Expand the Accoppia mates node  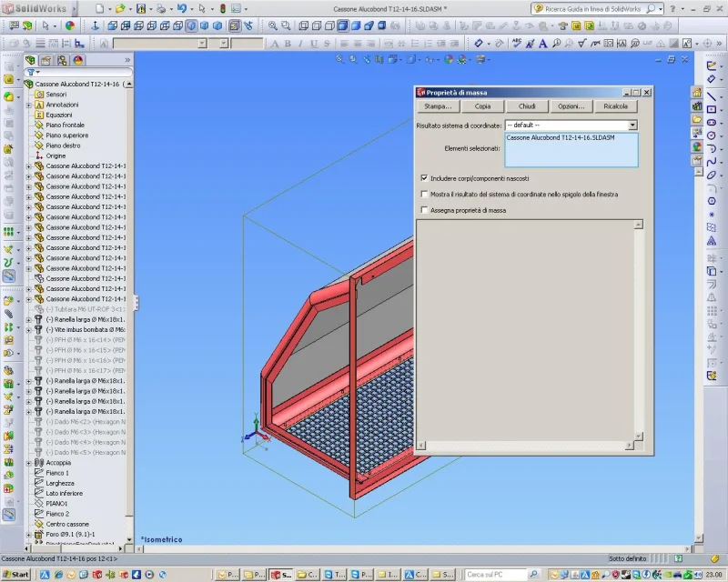coord(29,463)
